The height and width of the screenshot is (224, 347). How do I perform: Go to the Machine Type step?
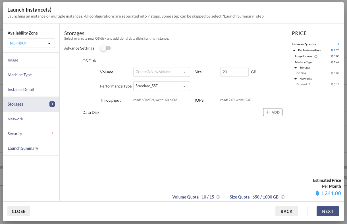pos(20,75)
